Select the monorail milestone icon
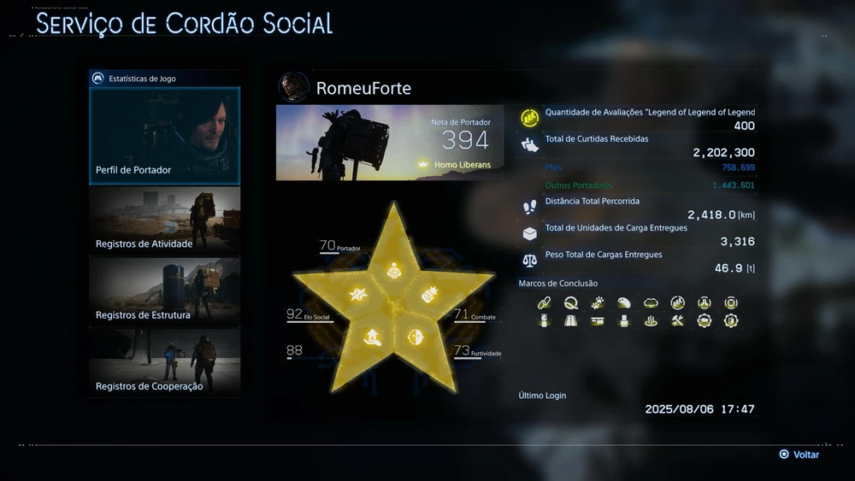This screenshot has height=481, width=855. 597,321
